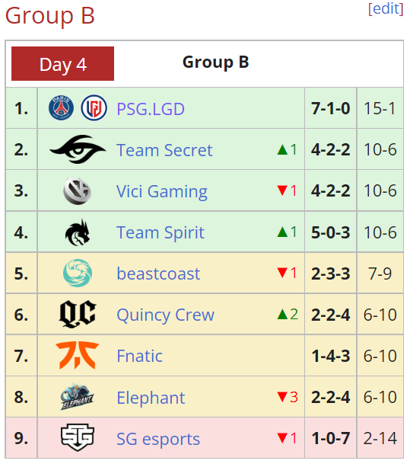Click the SG esports logo icon
Viewport: 410px width, 467px height.
coord(78,438)
